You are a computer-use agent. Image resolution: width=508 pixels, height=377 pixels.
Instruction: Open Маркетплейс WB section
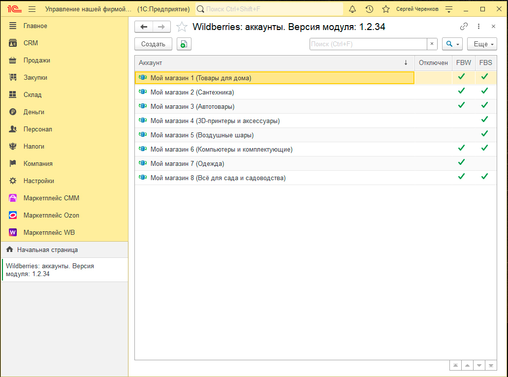(x=49, y=232)
